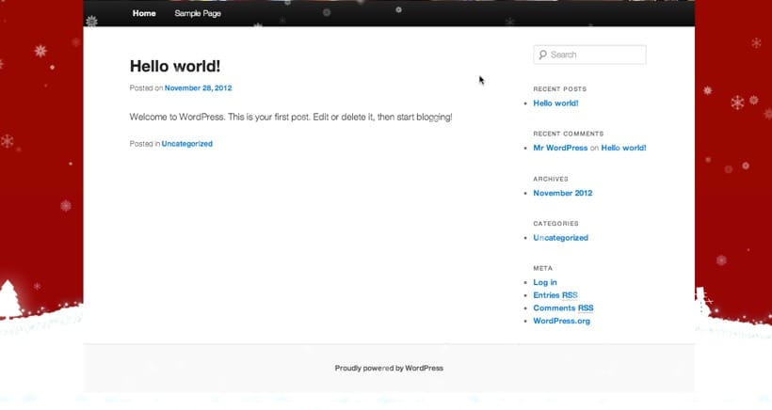
Task: Focus the Search input field
Action: (589, 55)
